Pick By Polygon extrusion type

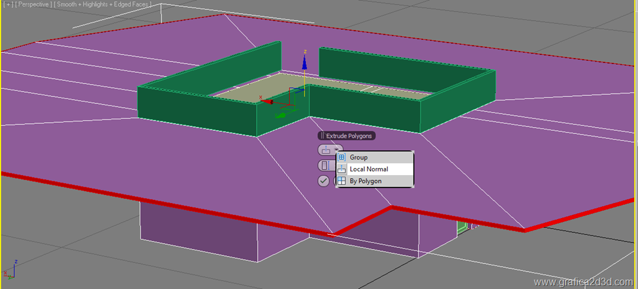point(365,181)
